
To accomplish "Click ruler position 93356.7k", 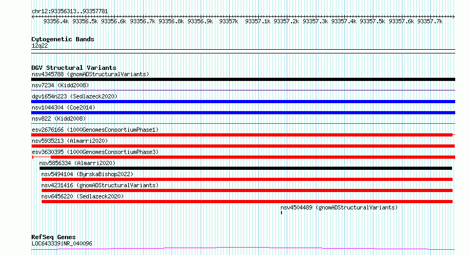I will [x=143, y=21].
